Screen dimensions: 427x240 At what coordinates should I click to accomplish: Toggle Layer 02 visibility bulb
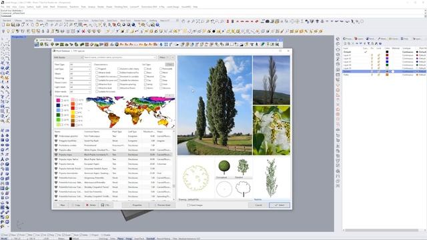(x=372, y=59)
